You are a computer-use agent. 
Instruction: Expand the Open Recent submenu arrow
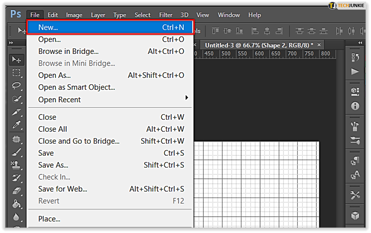click(x=187, y=97)
